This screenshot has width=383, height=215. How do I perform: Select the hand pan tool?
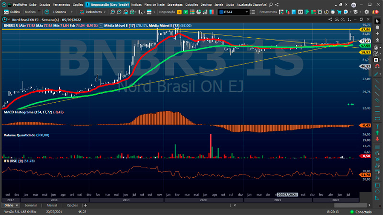[377, 27]
